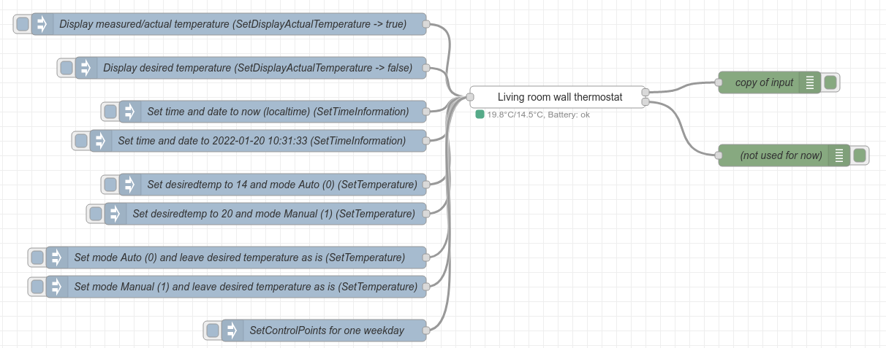
Task: Toggle debug output of (not used for now) node
Action: click(x=859, y=155)
